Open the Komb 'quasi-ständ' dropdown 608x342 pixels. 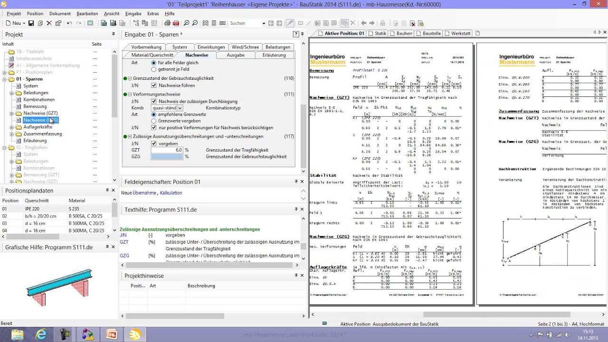180,108
